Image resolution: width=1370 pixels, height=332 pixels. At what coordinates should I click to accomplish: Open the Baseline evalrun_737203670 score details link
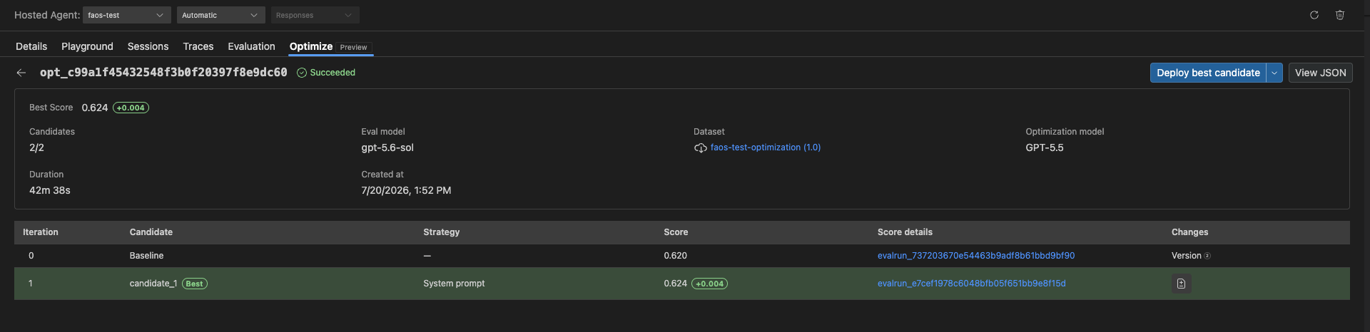pos(976,256)
